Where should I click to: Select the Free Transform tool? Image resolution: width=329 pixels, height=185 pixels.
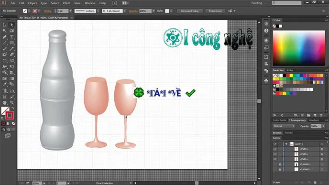(x=12, y=66)
